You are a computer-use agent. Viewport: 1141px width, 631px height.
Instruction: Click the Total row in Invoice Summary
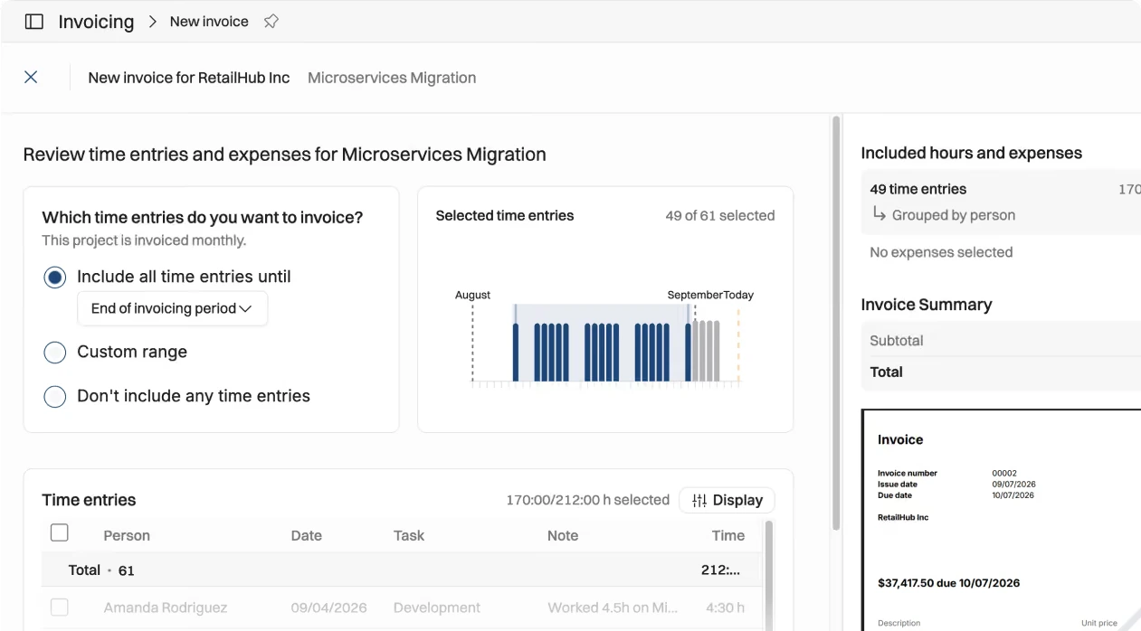[x=1001, y=372]
